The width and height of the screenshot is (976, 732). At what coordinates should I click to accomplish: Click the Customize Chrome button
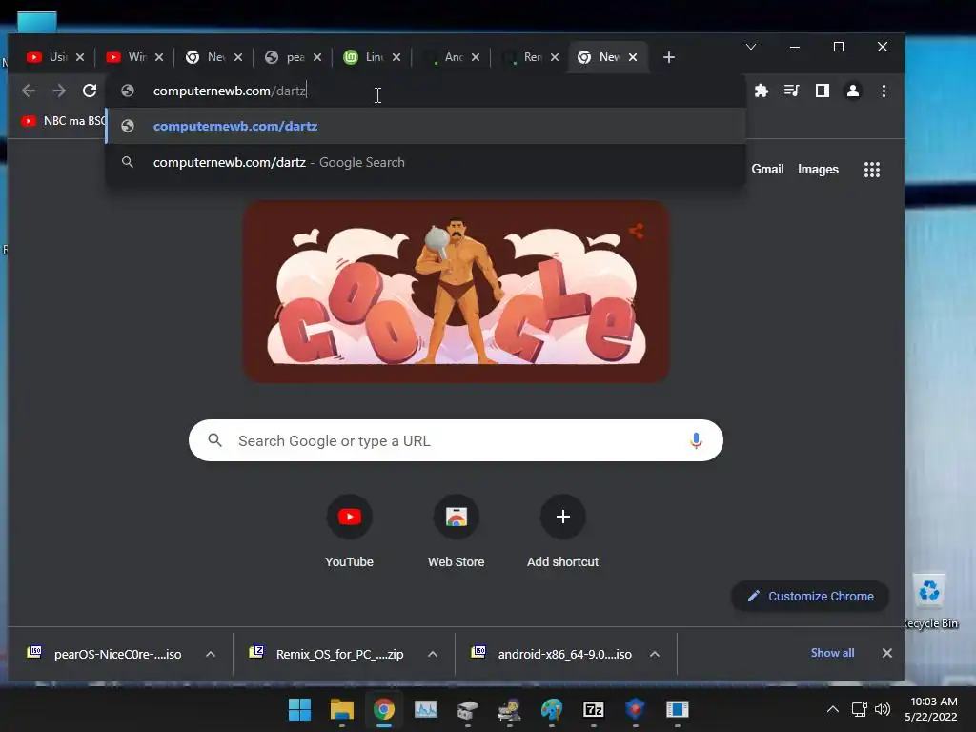click(810, 597)
